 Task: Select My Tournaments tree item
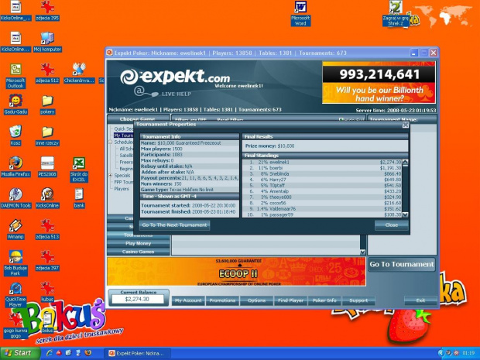(124, 135)
